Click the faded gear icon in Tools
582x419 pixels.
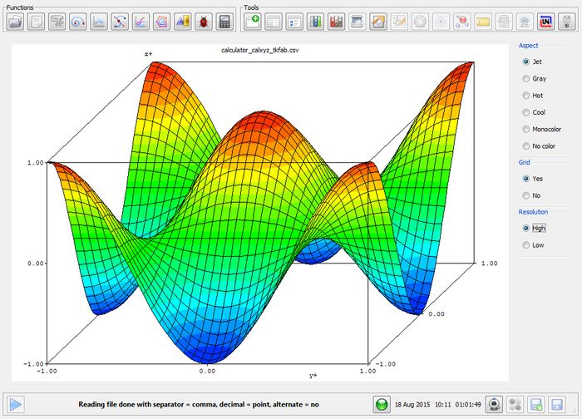(420, 22)
